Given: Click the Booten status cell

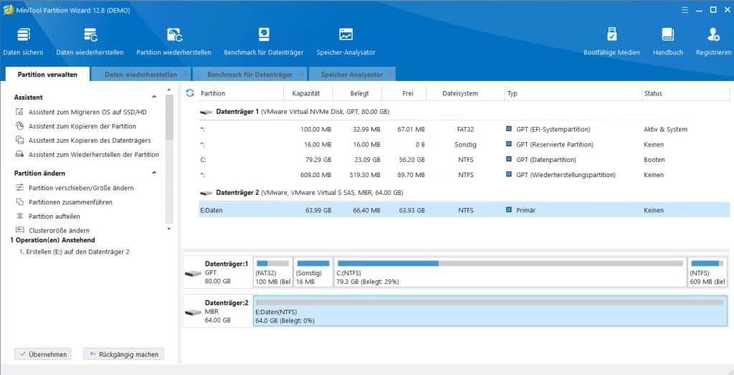Looking at the screenshot, I should click(654, 160).
